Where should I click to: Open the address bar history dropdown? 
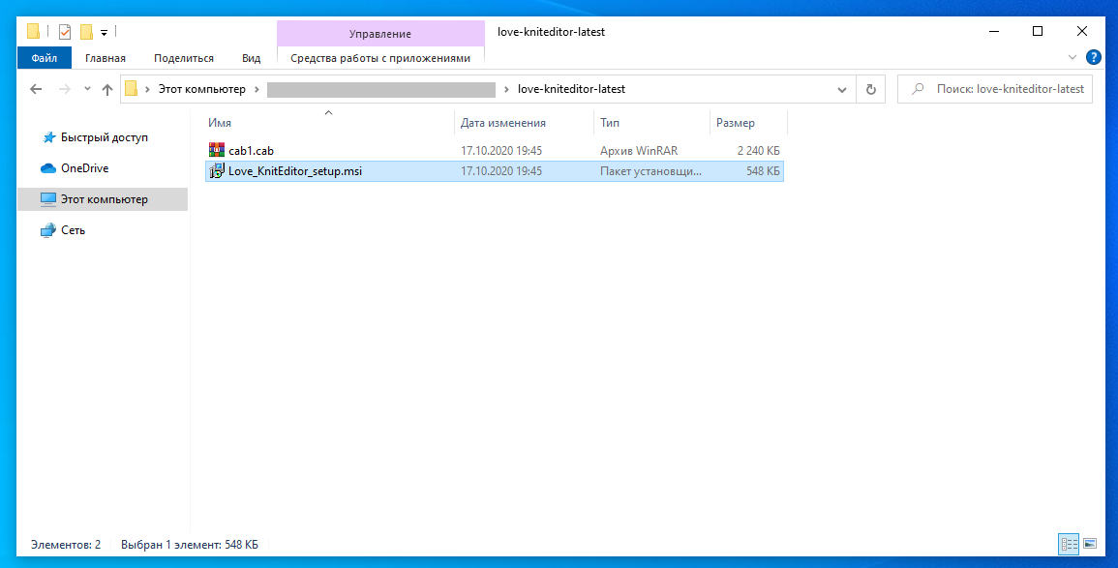point(842,90)
